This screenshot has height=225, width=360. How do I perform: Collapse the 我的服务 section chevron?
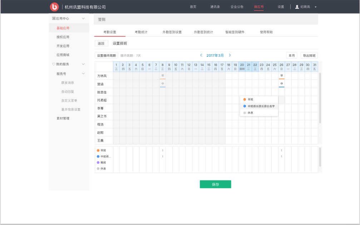coord(83,64)
